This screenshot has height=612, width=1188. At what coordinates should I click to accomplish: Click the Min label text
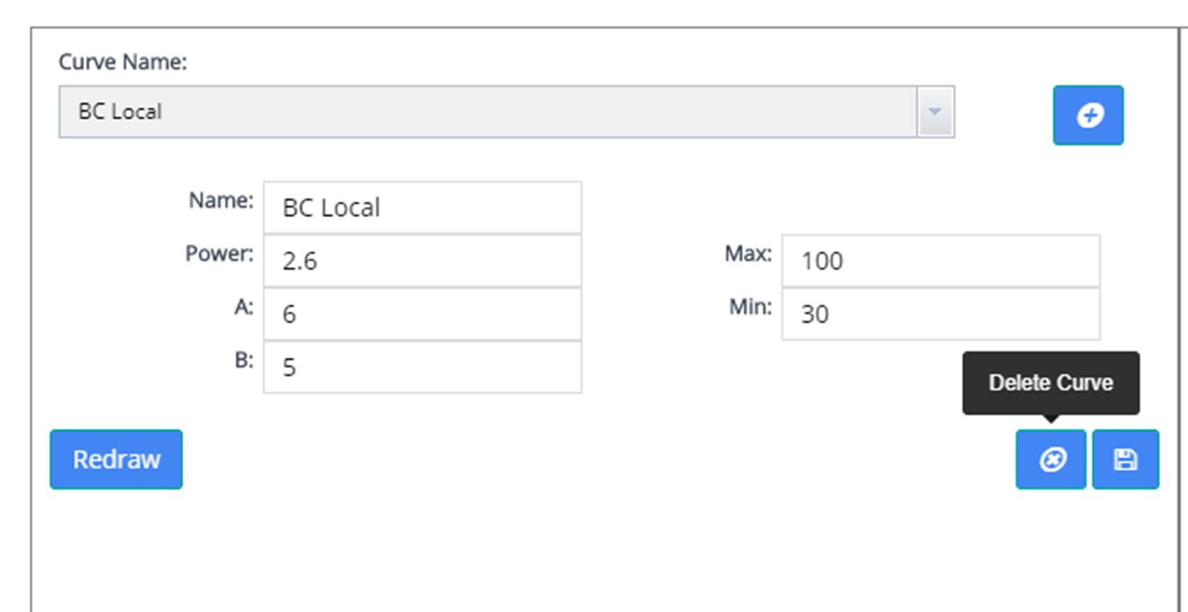[751, 307]
